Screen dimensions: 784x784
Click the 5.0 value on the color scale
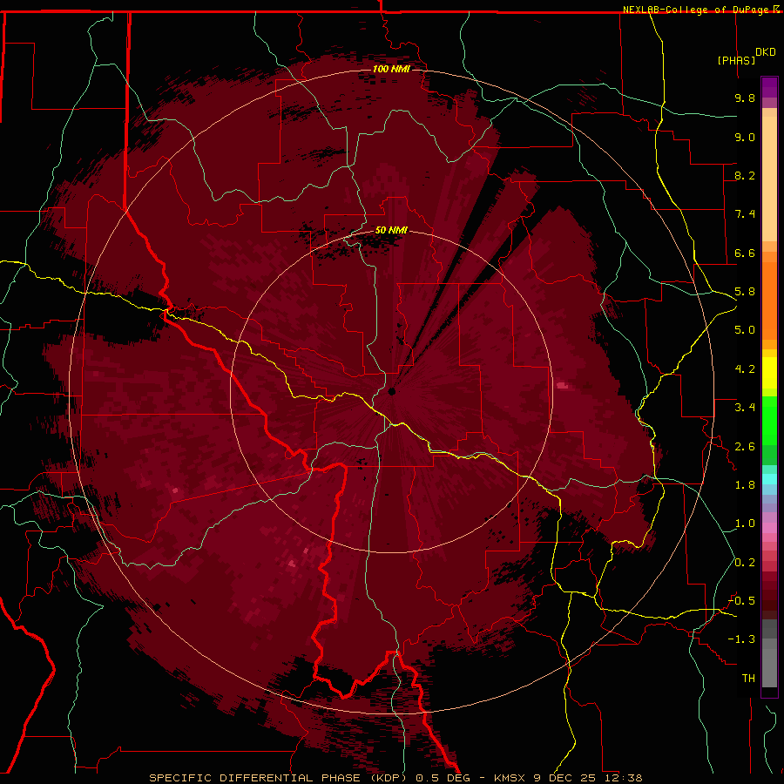click(x=745, y=330)
